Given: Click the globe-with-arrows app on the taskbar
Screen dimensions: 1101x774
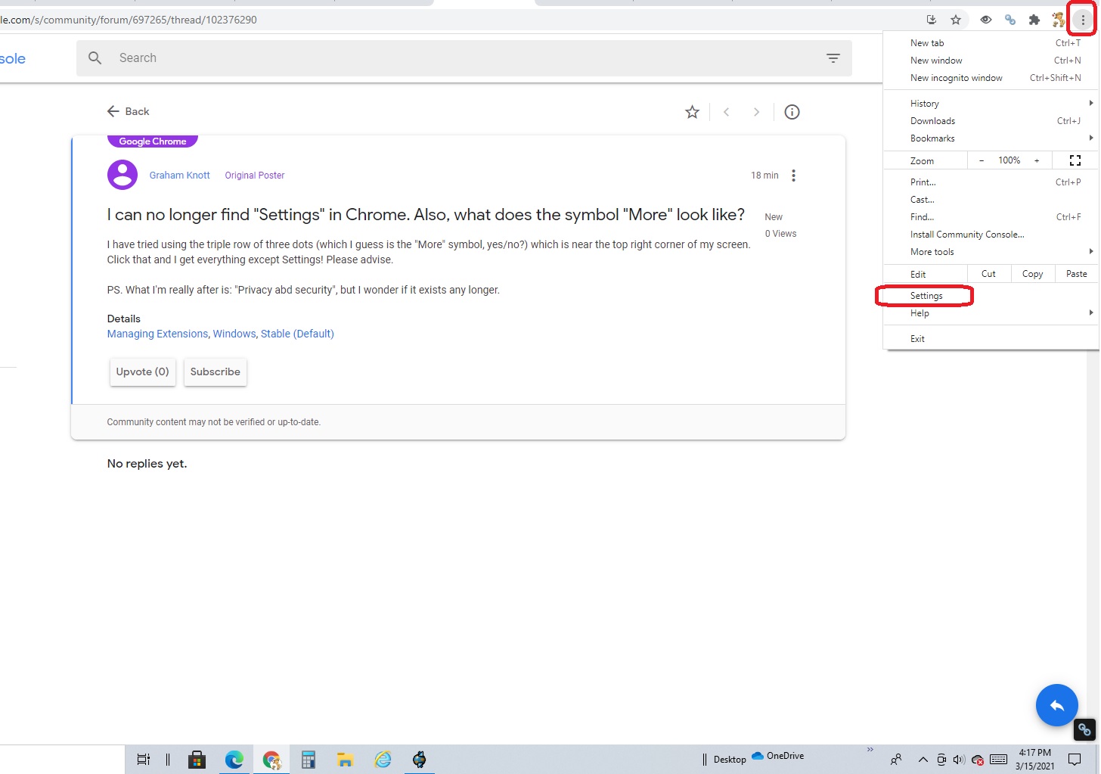Looking at the screenshot, I should click(x=420, y=760).
